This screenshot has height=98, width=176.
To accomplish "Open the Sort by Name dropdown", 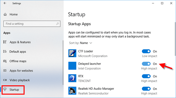I will click(x=81, y=43).
